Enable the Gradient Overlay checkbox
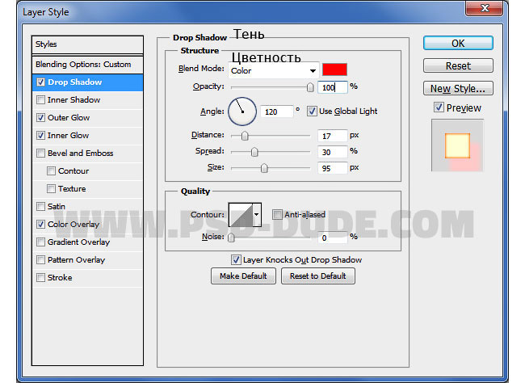 [x=40, y=242]
